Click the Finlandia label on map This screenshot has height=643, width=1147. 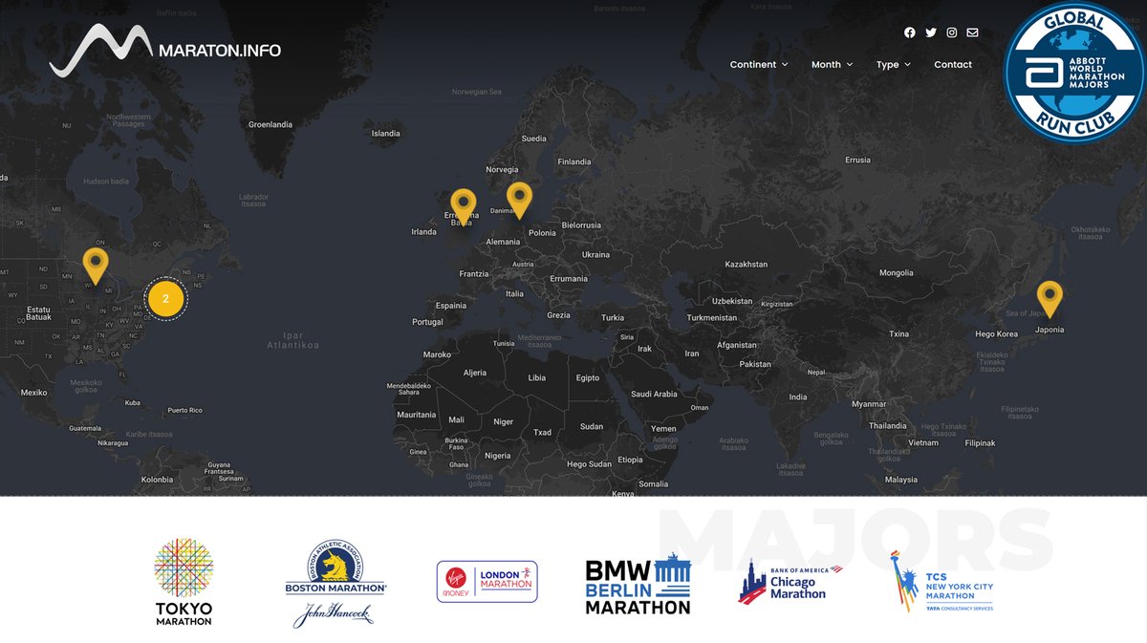[574, 161]
